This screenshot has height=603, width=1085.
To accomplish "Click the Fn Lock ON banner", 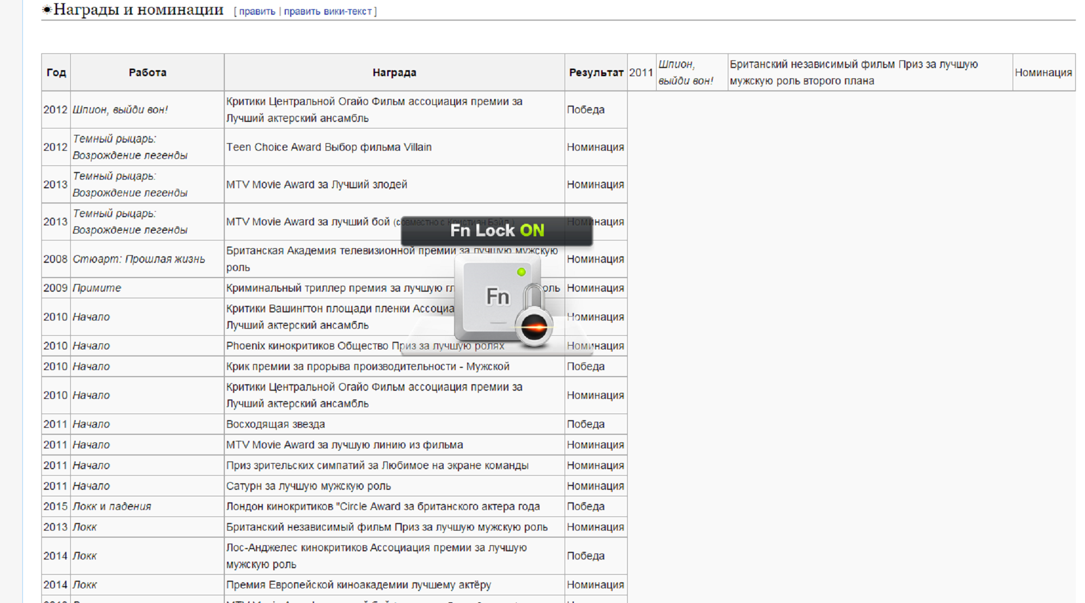I will tap(496, 231).
